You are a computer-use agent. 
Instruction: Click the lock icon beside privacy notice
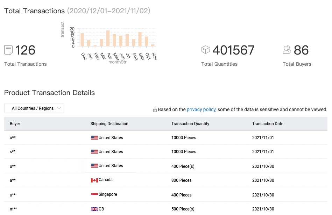click(155, 110)
